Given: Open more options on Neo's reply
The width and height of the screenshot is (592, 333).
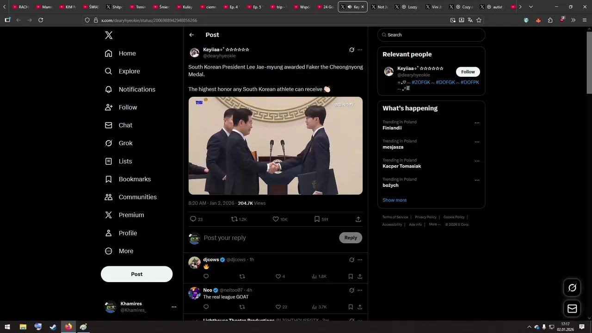Looking at the screenshot, I should pos(360,290).
